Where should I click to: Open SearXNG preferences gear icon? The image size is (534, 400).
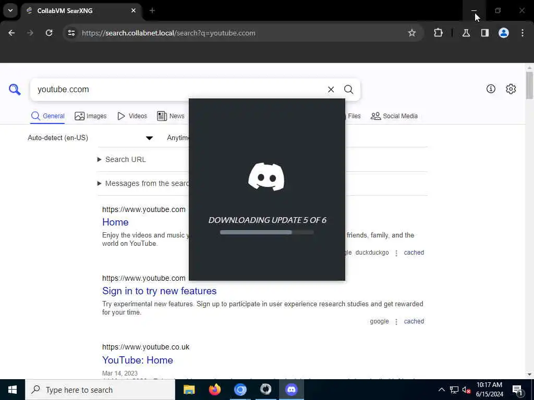click(x=511, y=89)
